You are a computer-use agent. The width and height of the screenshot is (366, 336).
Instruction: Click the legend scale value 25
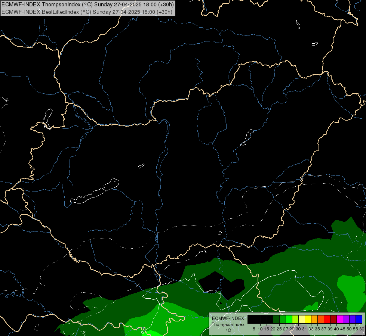[x=279, y=329]
